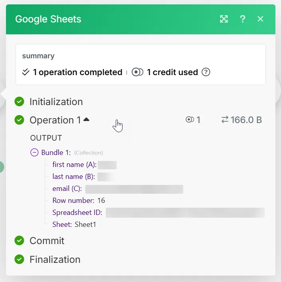The height and width of the screenshot is (282, 281).
Task: Click the green check beside Operation 1
Action: point(19,120)
